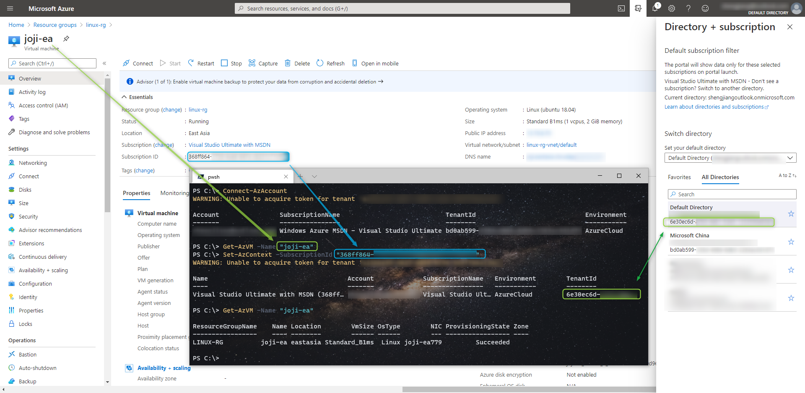The image size is (805, 393).
Task: Pin joji-ea to dashboard
Action: click(66, 39)
